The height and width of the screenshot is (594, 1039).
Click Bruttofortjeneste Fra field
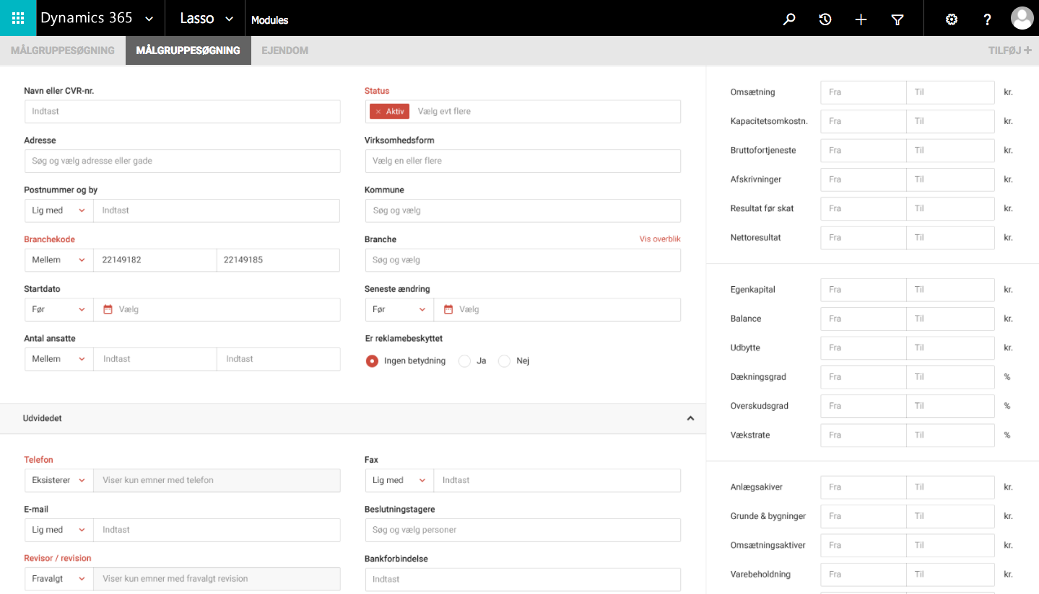coord(864,151)
